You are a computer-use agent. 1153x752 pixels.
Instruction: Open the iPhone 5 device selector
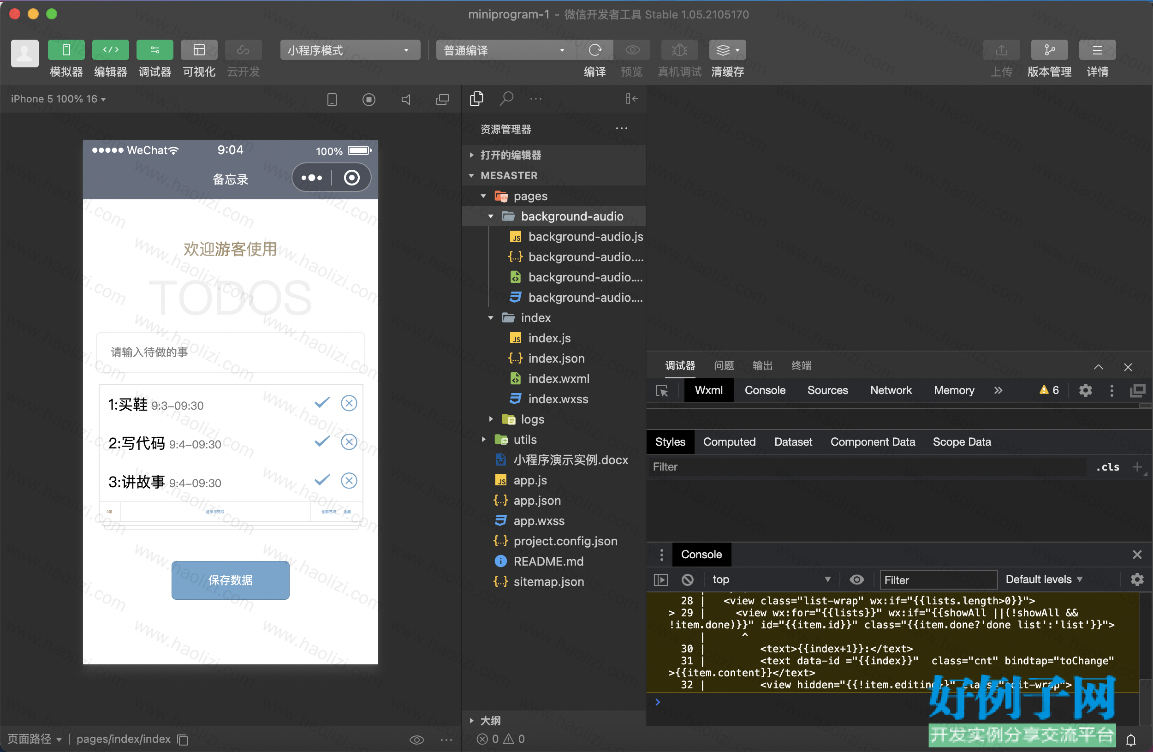pos(59,99)
